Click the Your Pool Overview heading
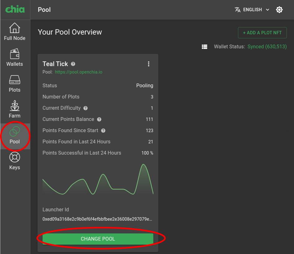Image resolution: width=294 pixels, height=254 pixels. point(70,32)
